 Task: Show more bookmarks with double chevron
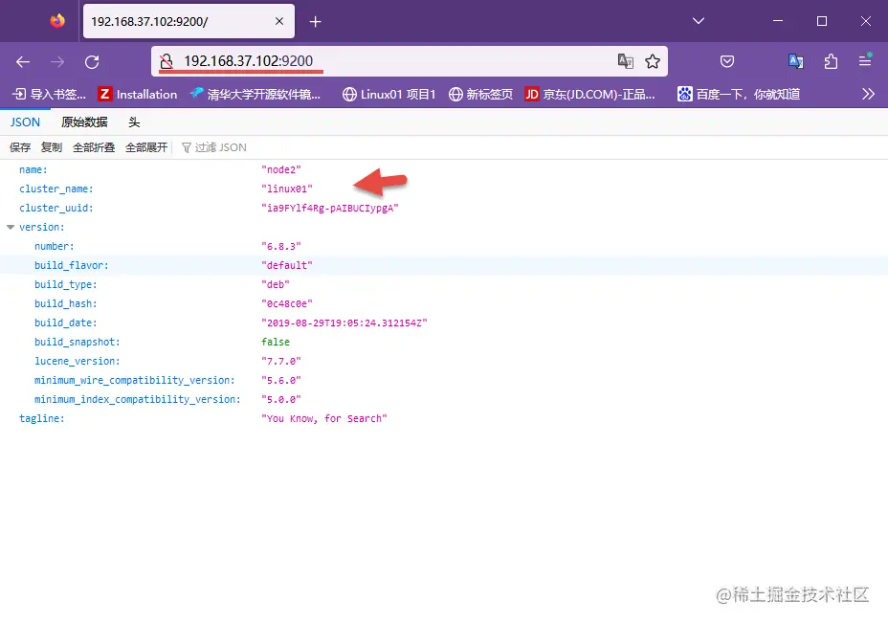[x=868, y=94]
